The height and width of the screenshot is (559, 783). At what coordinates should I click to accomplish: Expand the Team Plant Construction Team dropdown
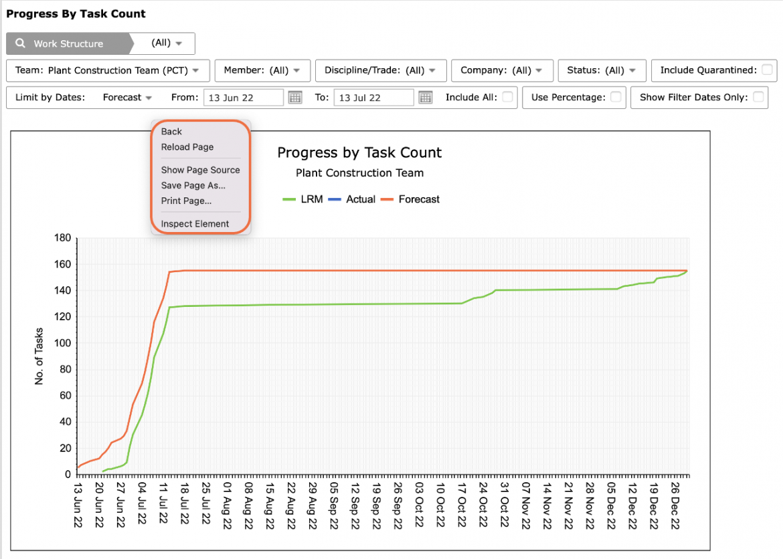[108, 70]
